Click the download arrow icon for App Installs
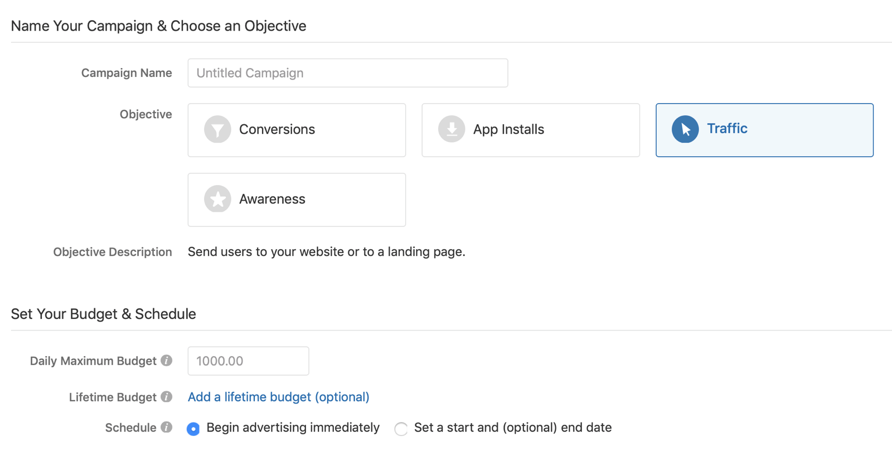 pos(452,129)
